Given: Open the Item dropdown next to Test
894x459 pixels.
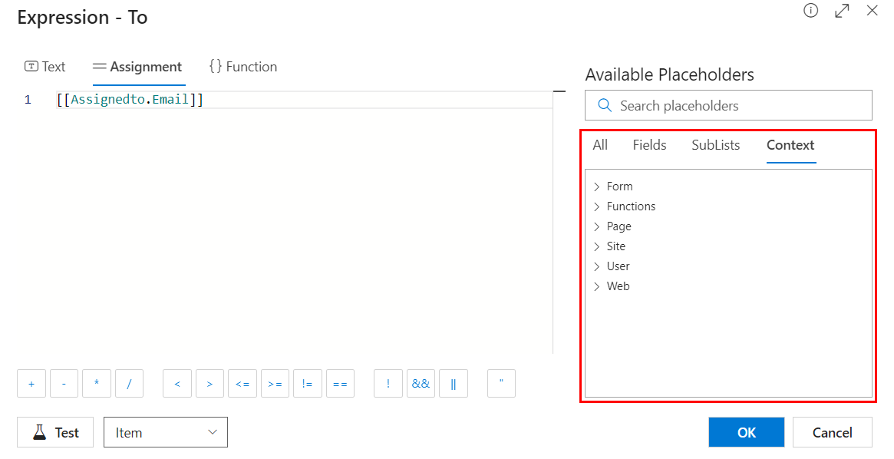Looking at the screenshot, I should [x=165, y=432].
